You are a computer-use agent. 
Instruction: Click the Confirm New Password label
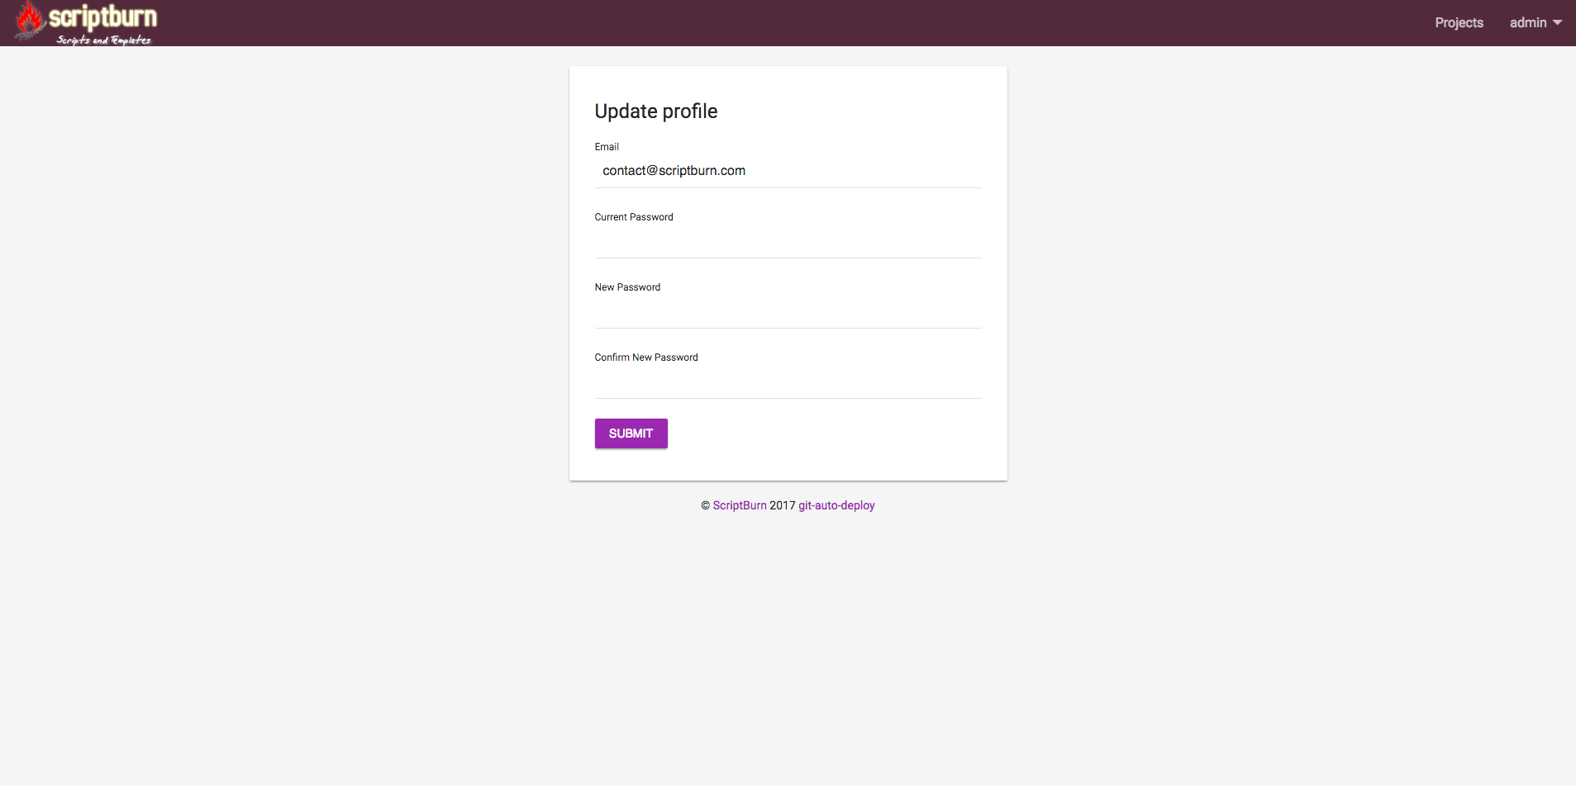click(x=646, y=357)
